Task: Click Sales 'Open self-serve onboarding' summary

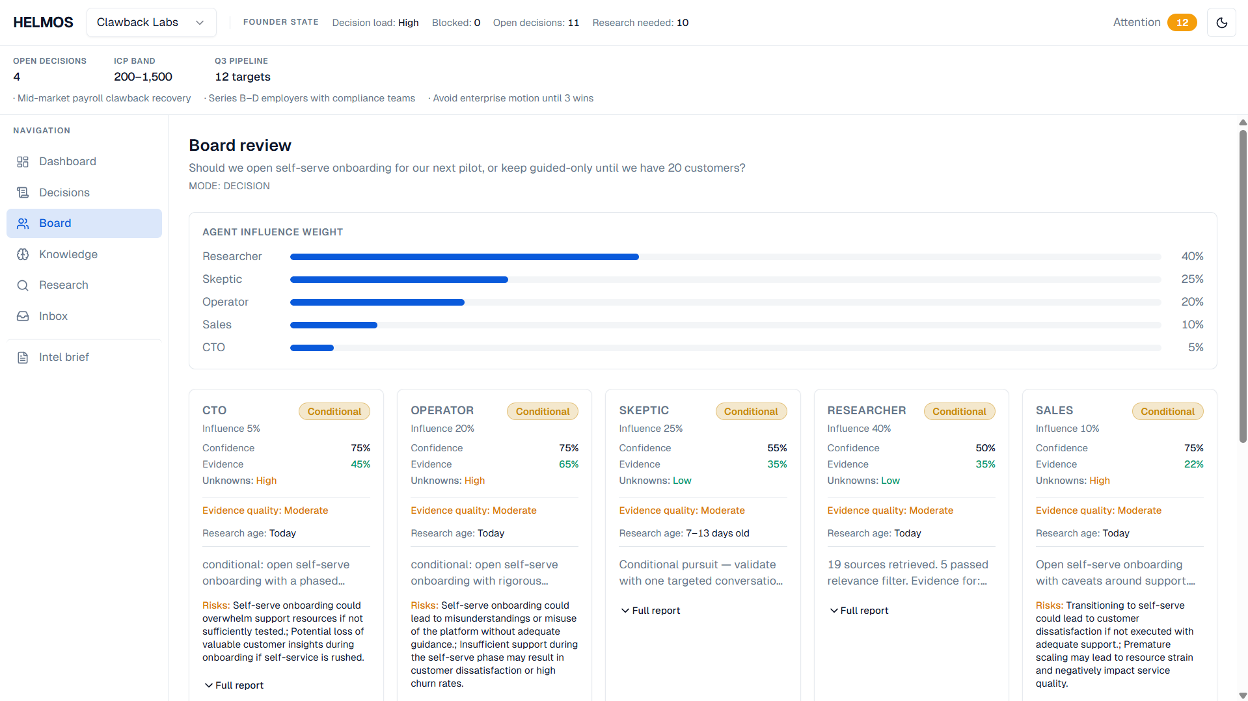Action: click(x=1116, y=573)
